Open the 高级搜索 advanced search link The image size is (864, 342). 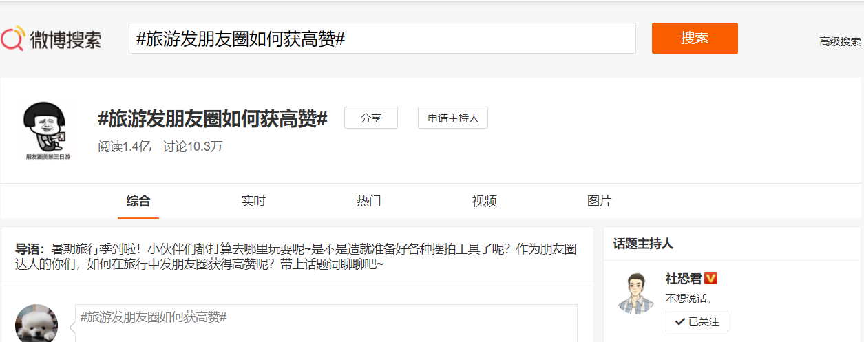pyautogui.click(x=840, y=41)
